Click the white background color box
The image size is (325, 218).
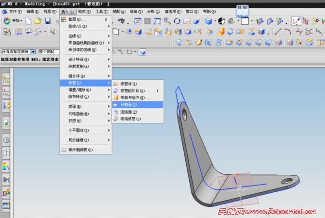(x=244, y=21)
